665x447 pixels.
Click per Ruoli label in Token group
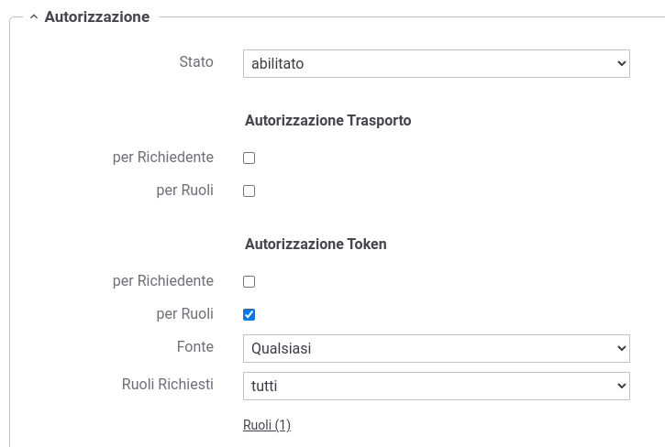[x=185, y=314]
